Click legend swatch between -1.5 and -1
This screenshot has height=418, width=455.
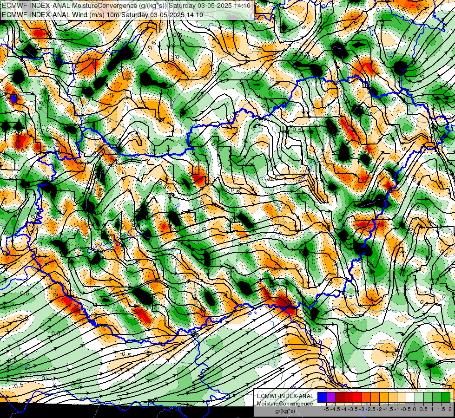[x=393, y=397]
